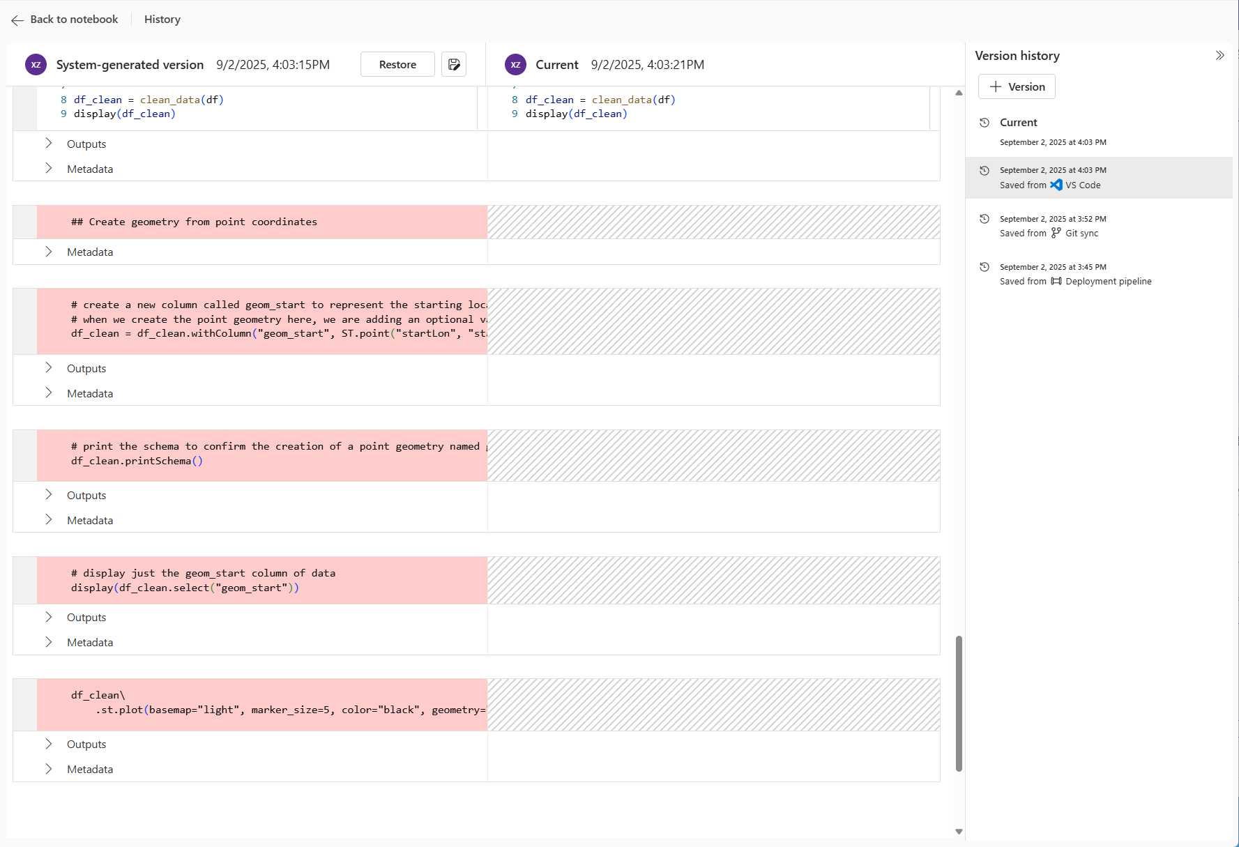Click 'df_clean = clean_data(df)' in the Current pane
This screenshot has height=847, width=1239.
point(600,100)
